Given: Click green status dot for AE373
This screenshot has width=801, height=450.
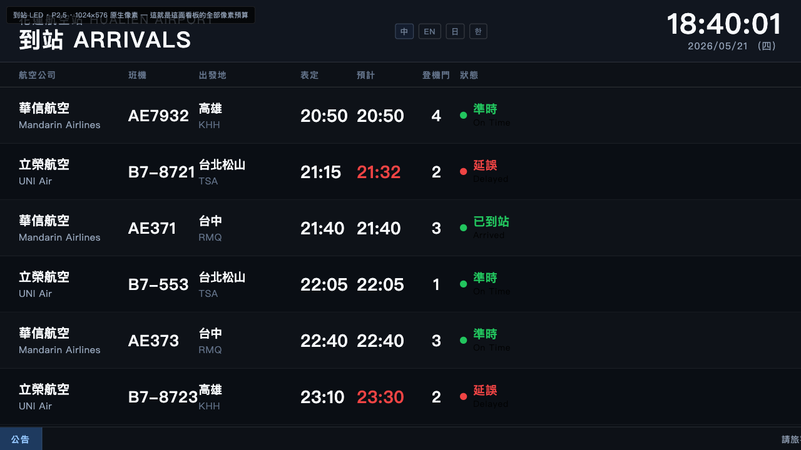Looking at the screenshot, I should click(x=463, y=340).
